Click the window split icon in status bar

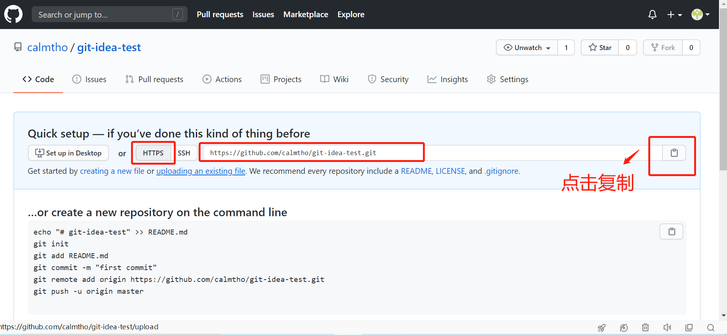tap(689, 327)
